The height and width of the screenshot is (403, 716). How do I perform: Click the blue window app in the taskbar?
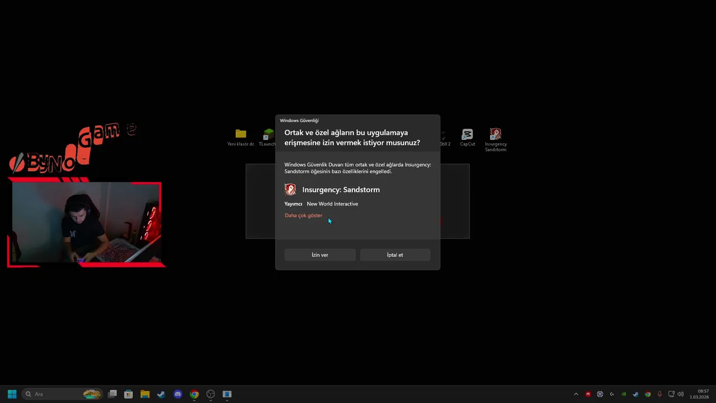coord(227,394)
